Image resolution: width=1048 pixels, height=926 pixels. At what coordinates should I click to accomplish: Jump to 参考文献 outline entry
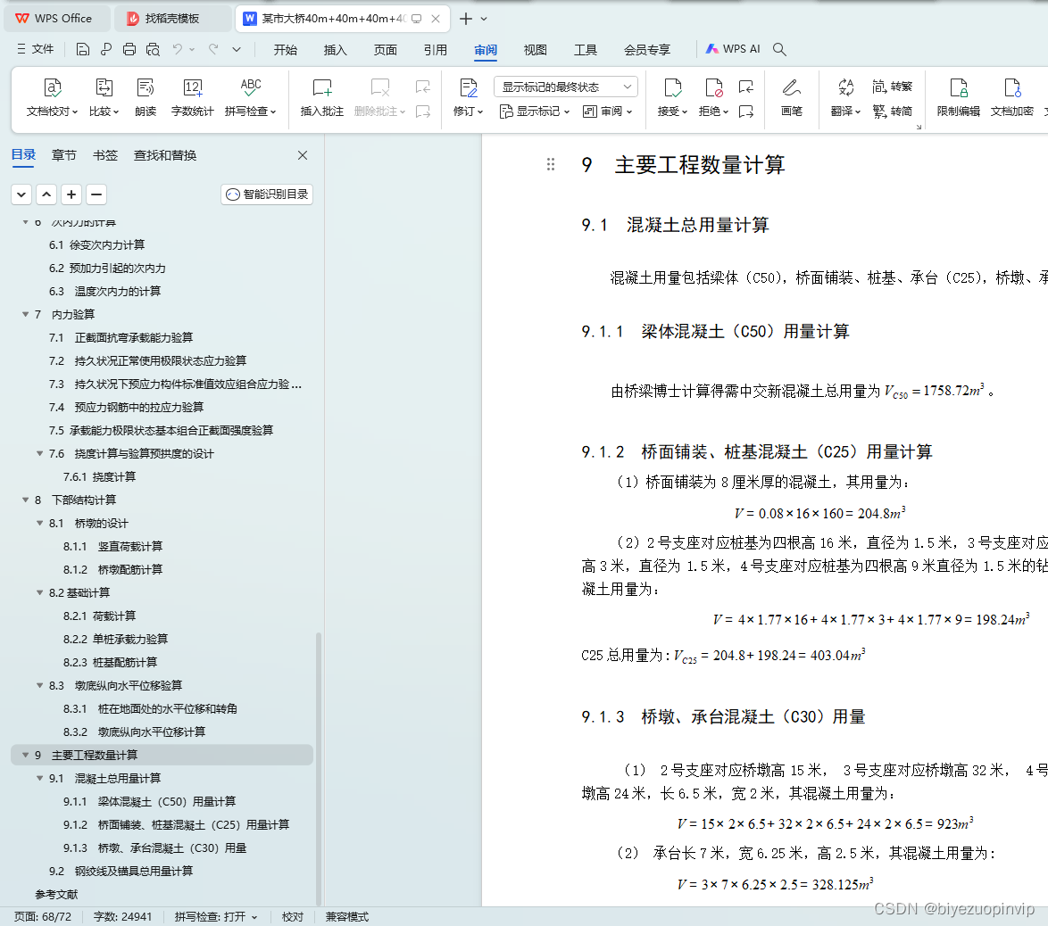(57, 894)
